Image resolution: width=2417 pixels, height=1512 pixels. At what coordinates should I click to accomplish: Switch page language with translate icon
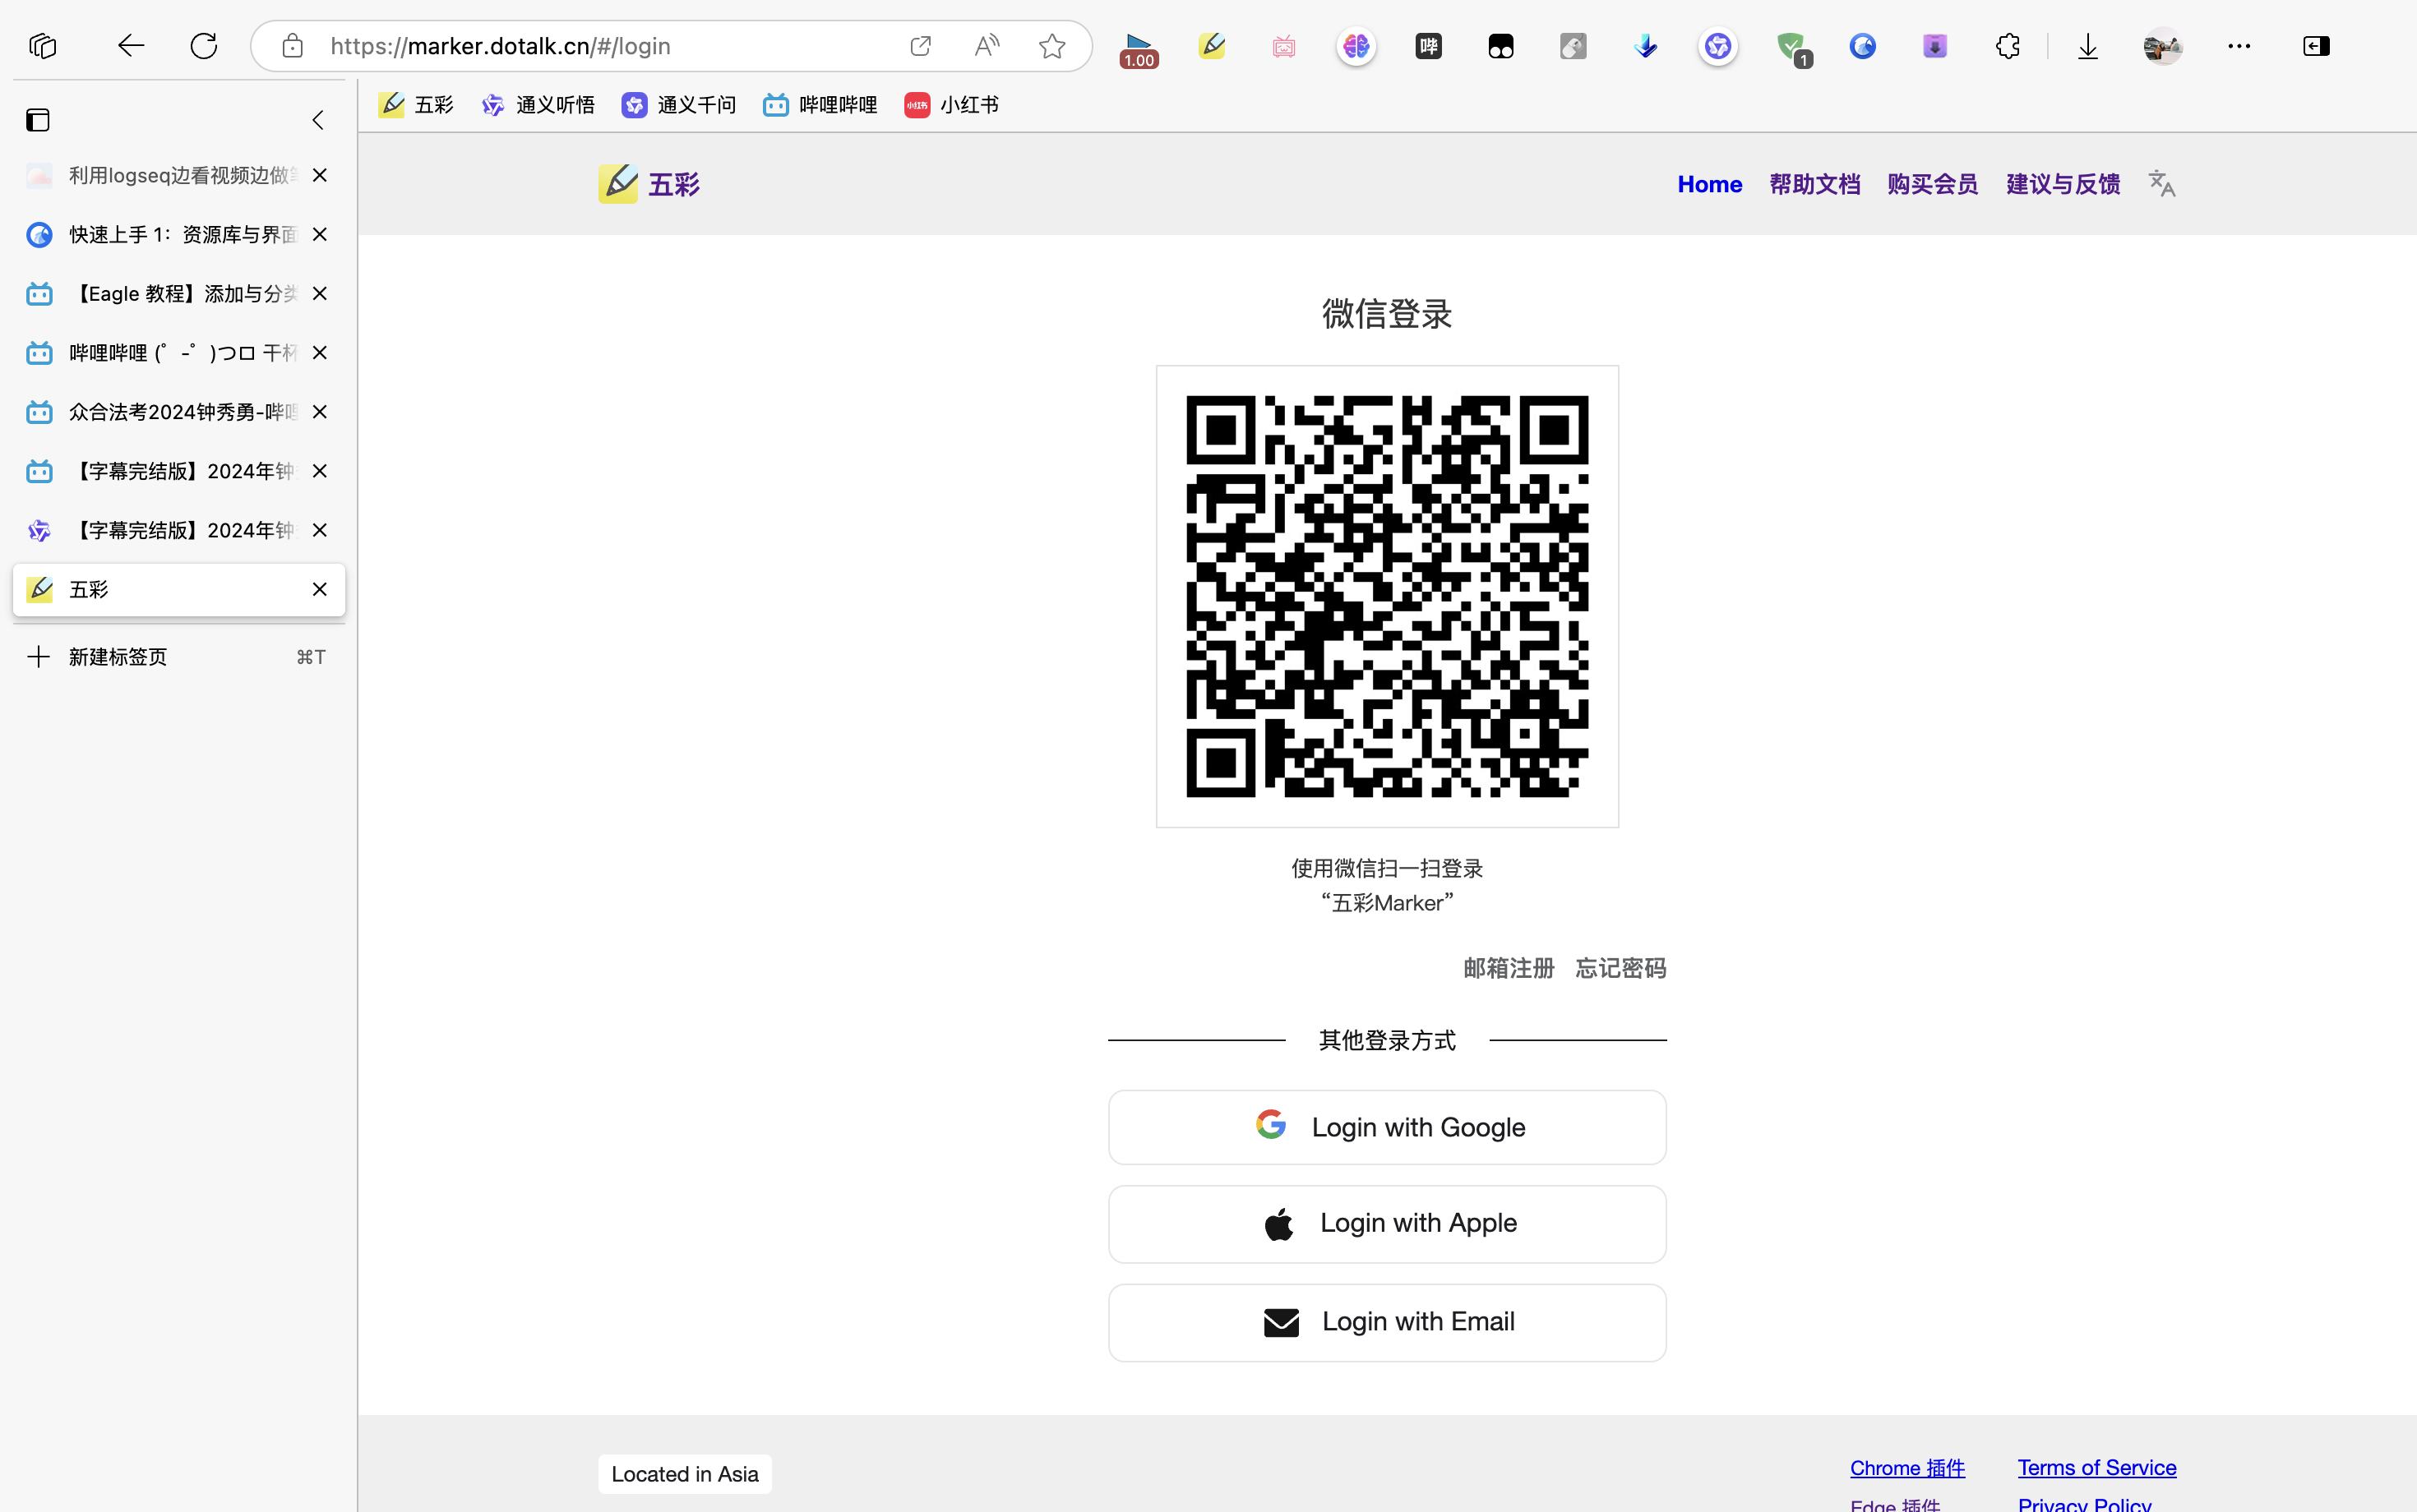[2162, 184]
